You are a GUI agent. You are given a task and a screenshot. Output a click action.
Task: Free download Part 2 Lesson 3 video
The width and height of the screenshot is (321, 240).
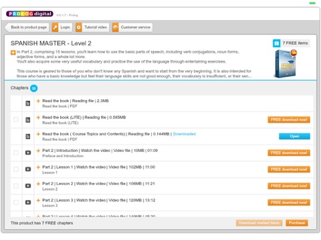point(289,203)
